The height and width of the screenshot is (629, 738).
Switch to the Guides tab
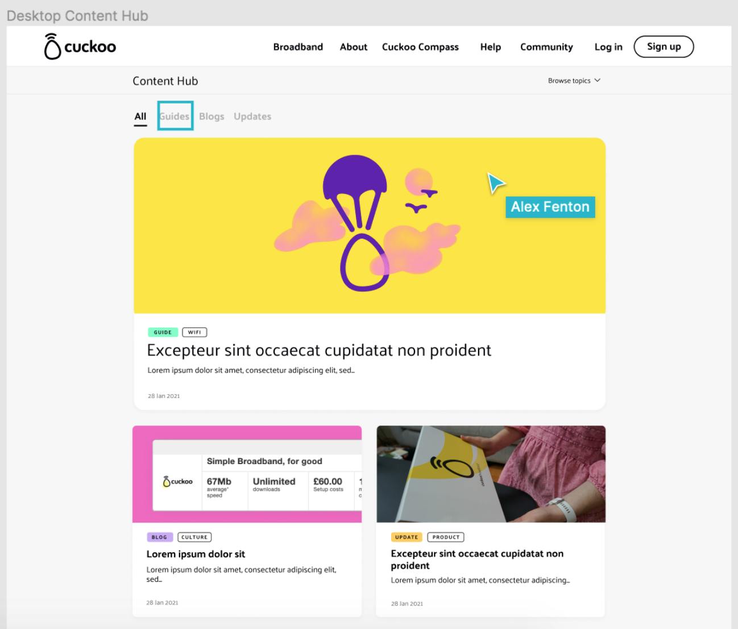tap(175, 116)
